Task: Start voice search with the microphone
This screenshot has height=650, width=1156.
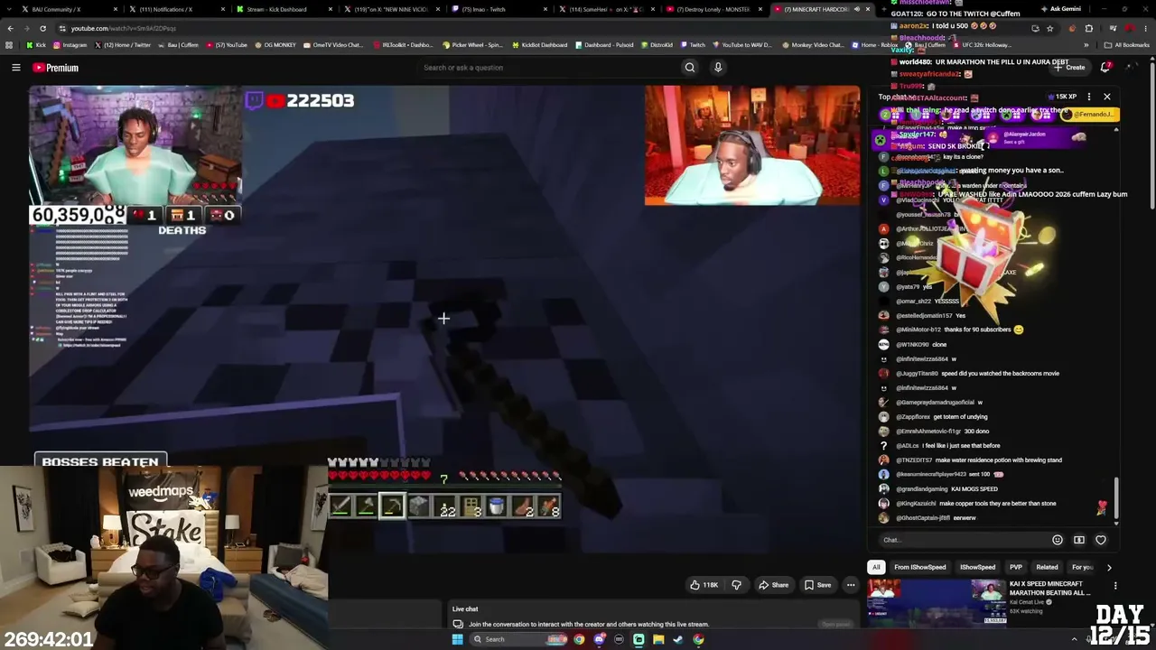Action: tap(718, 68)
